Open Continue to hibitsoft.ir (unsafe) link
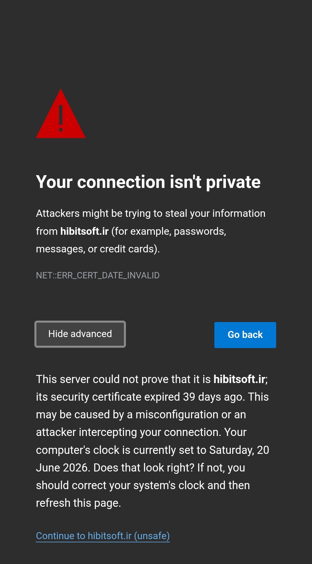 tap(103, 536)
